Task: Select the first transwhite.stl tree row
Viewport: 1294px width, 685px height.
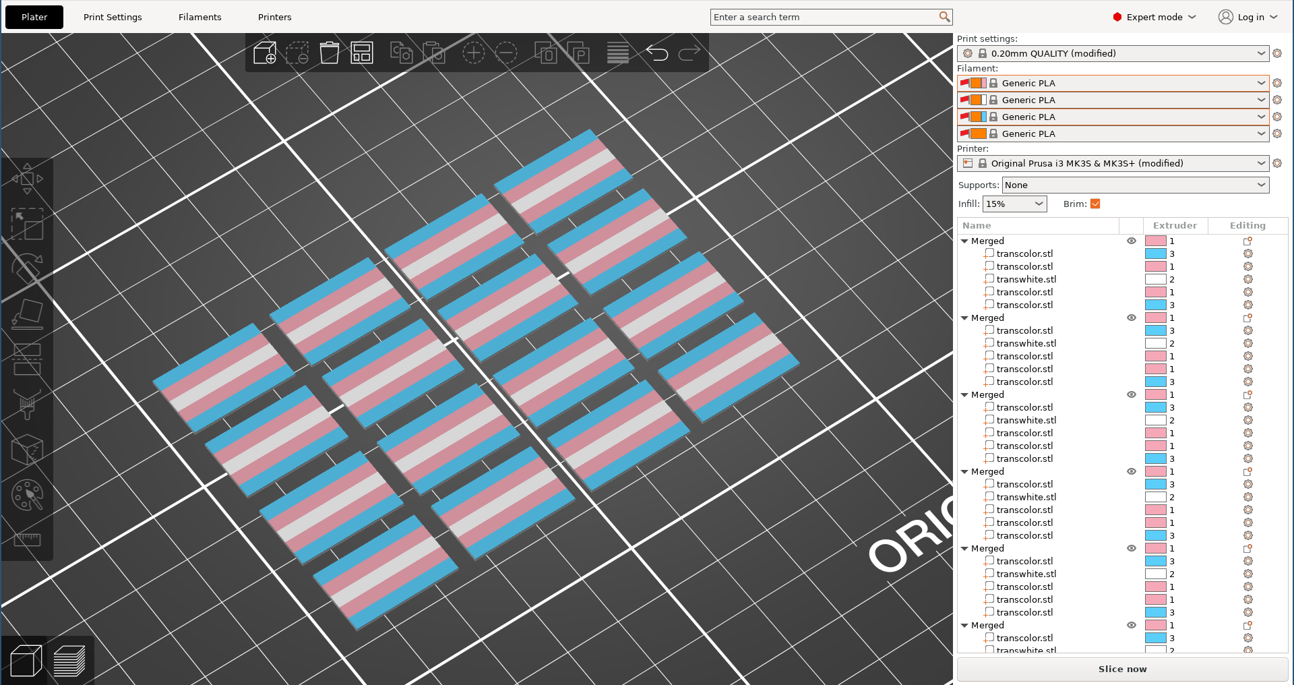Action: click(x=1026, y=279)
